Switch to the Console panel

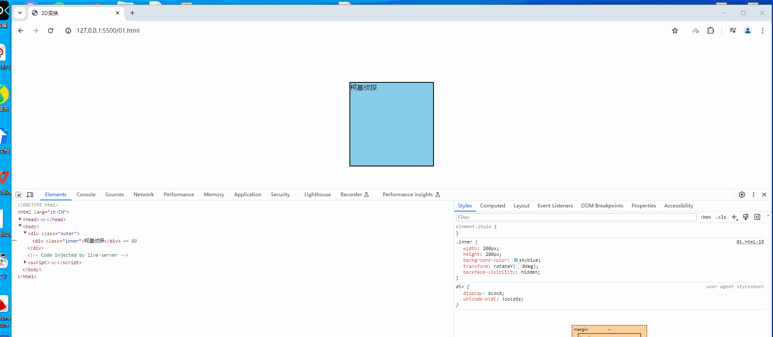click(x=86, y=195)
